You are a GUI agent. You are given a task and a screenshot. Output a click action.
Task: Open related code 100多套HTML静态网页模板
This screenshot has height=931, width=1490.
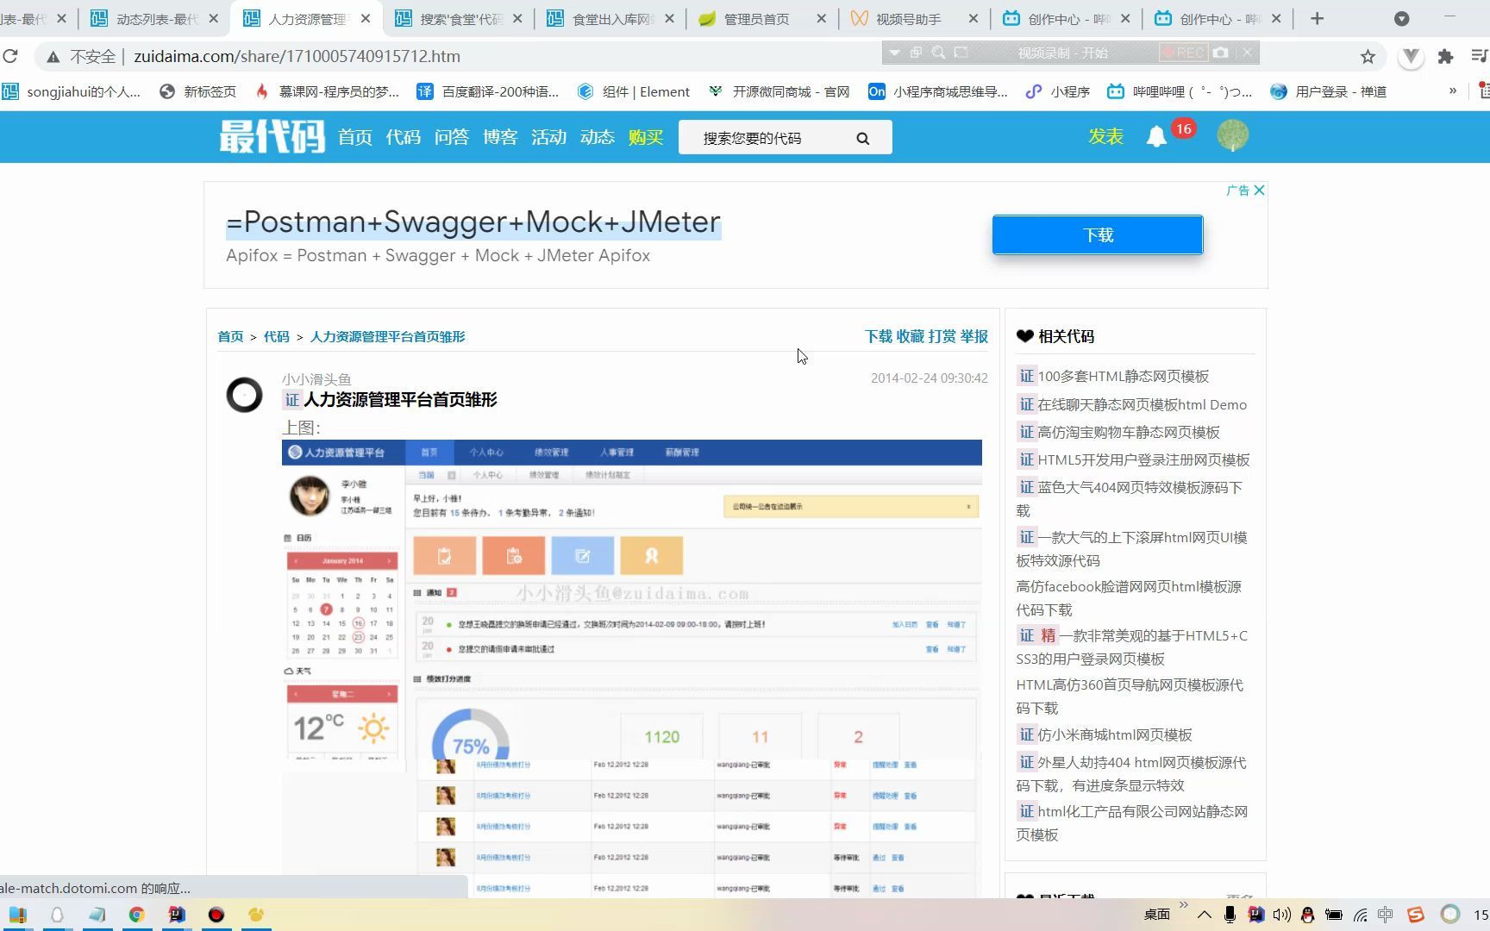1123,376
